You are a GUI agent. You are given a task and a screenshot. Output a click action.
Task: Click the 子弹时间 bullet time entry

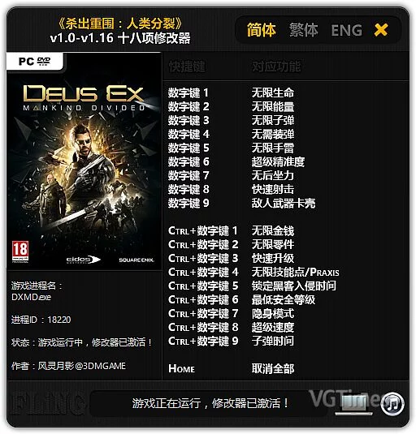[x=273, y=341]
